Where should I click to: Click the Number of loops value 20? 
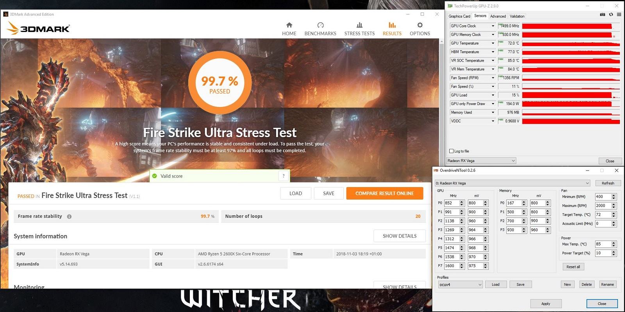click(x=418, y=216)
